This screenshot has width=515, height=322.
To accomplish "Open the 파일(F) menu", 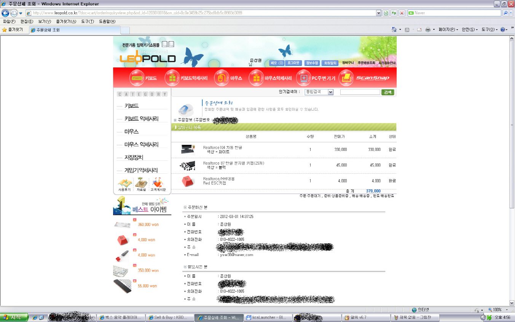I will tap(9, 21).
